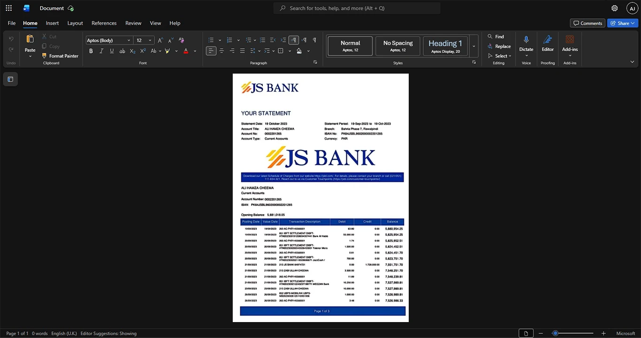Image resolution: width=641 pixels, height=338 pixels.
Task: Click the zoom slider handle
Action: click(555, 333)
